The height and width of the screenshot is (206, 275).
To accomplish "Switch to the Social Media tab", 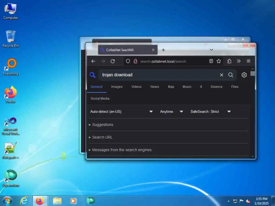I will tap(100, 98).
